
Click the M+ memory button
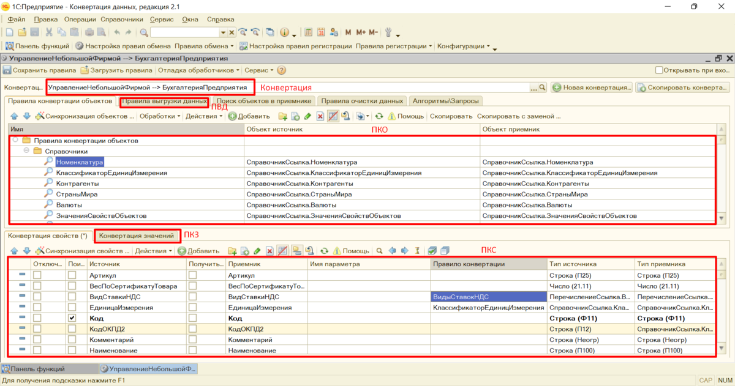[x=360, y=32]
